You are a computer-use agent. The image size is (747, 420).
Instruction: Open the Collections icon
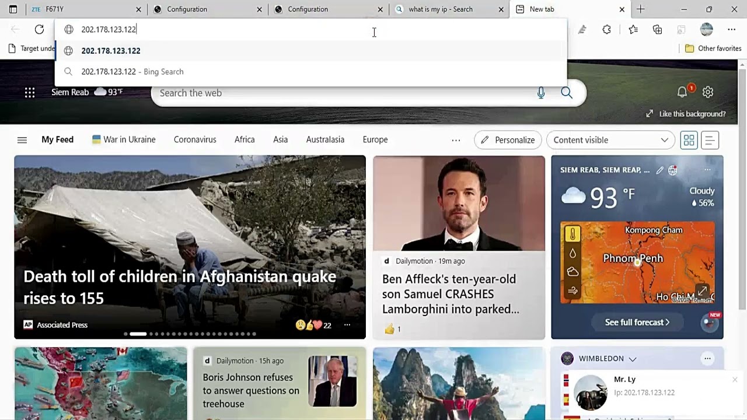tap(658, 29)
